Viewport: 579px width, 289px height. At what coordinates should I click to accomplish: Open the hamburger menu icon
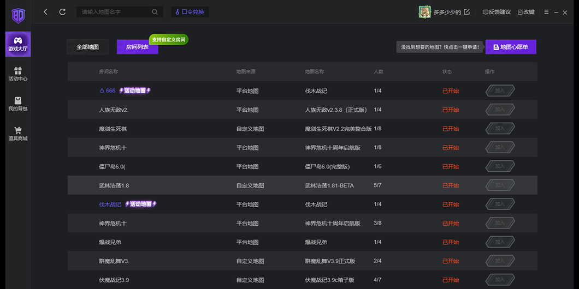coord(547,12)
